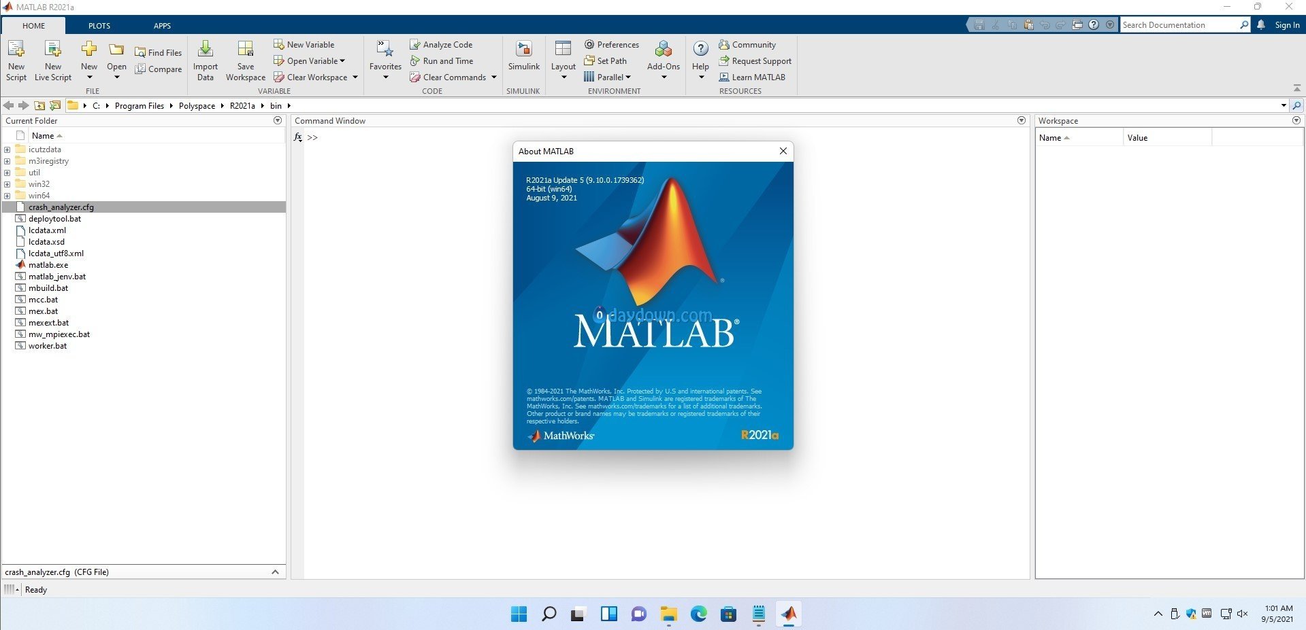The width and height of the screenshot is (1306, 630).
Task: Open the Windows Start menu
Action: point(519,614)
